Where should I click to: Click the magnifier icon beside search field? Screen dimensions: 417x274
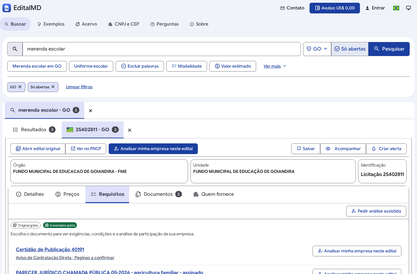[15, 49]
